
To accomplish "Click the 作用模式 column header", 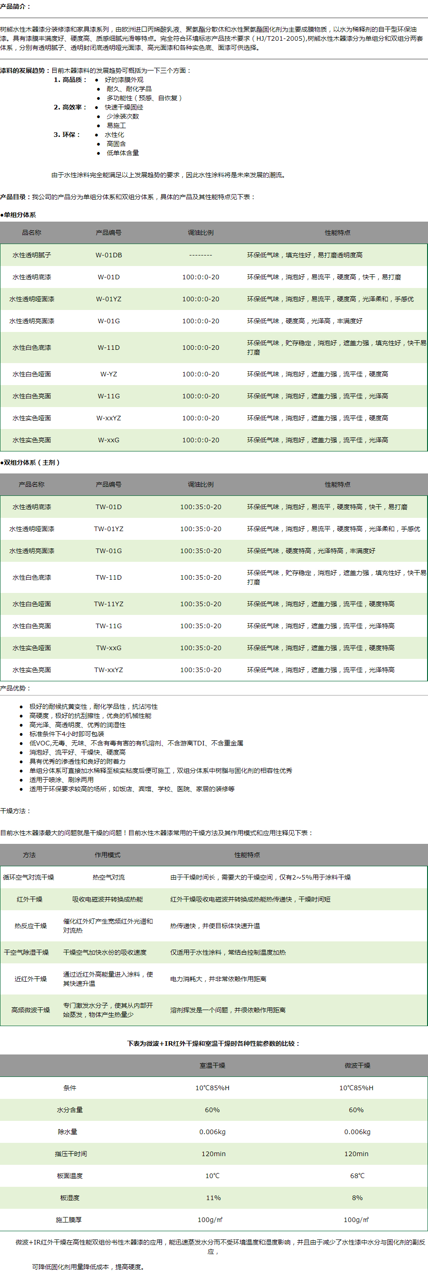I will point(108,856).
